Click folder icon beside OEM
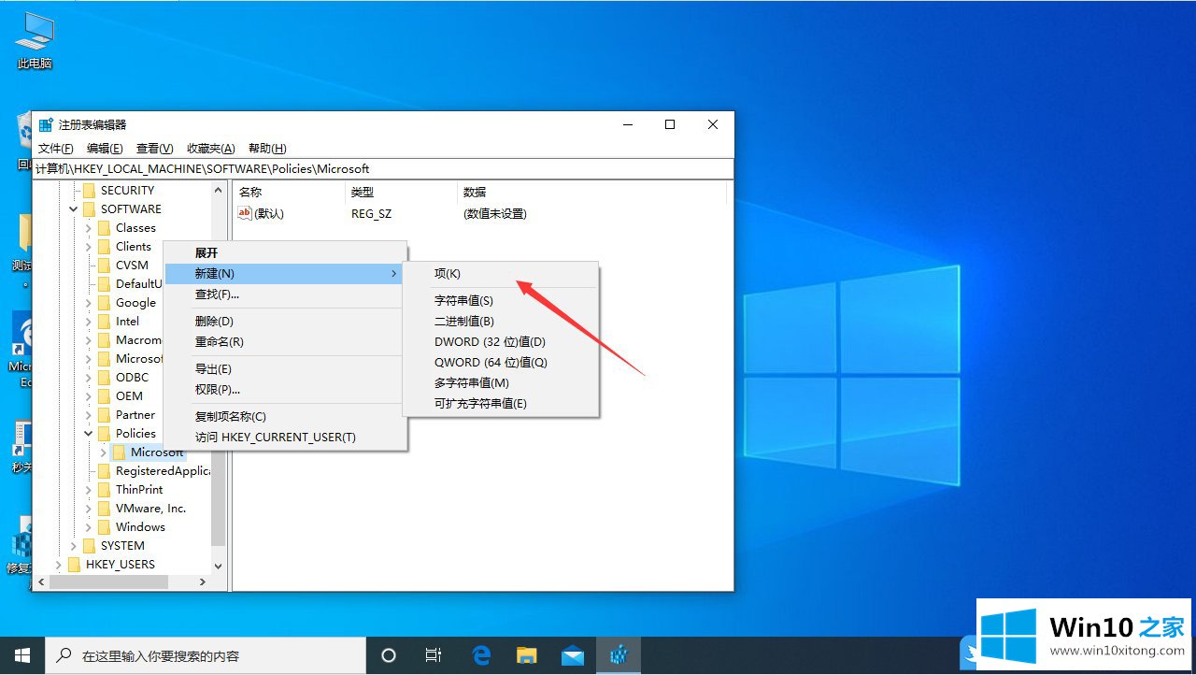 pos(105,395)
